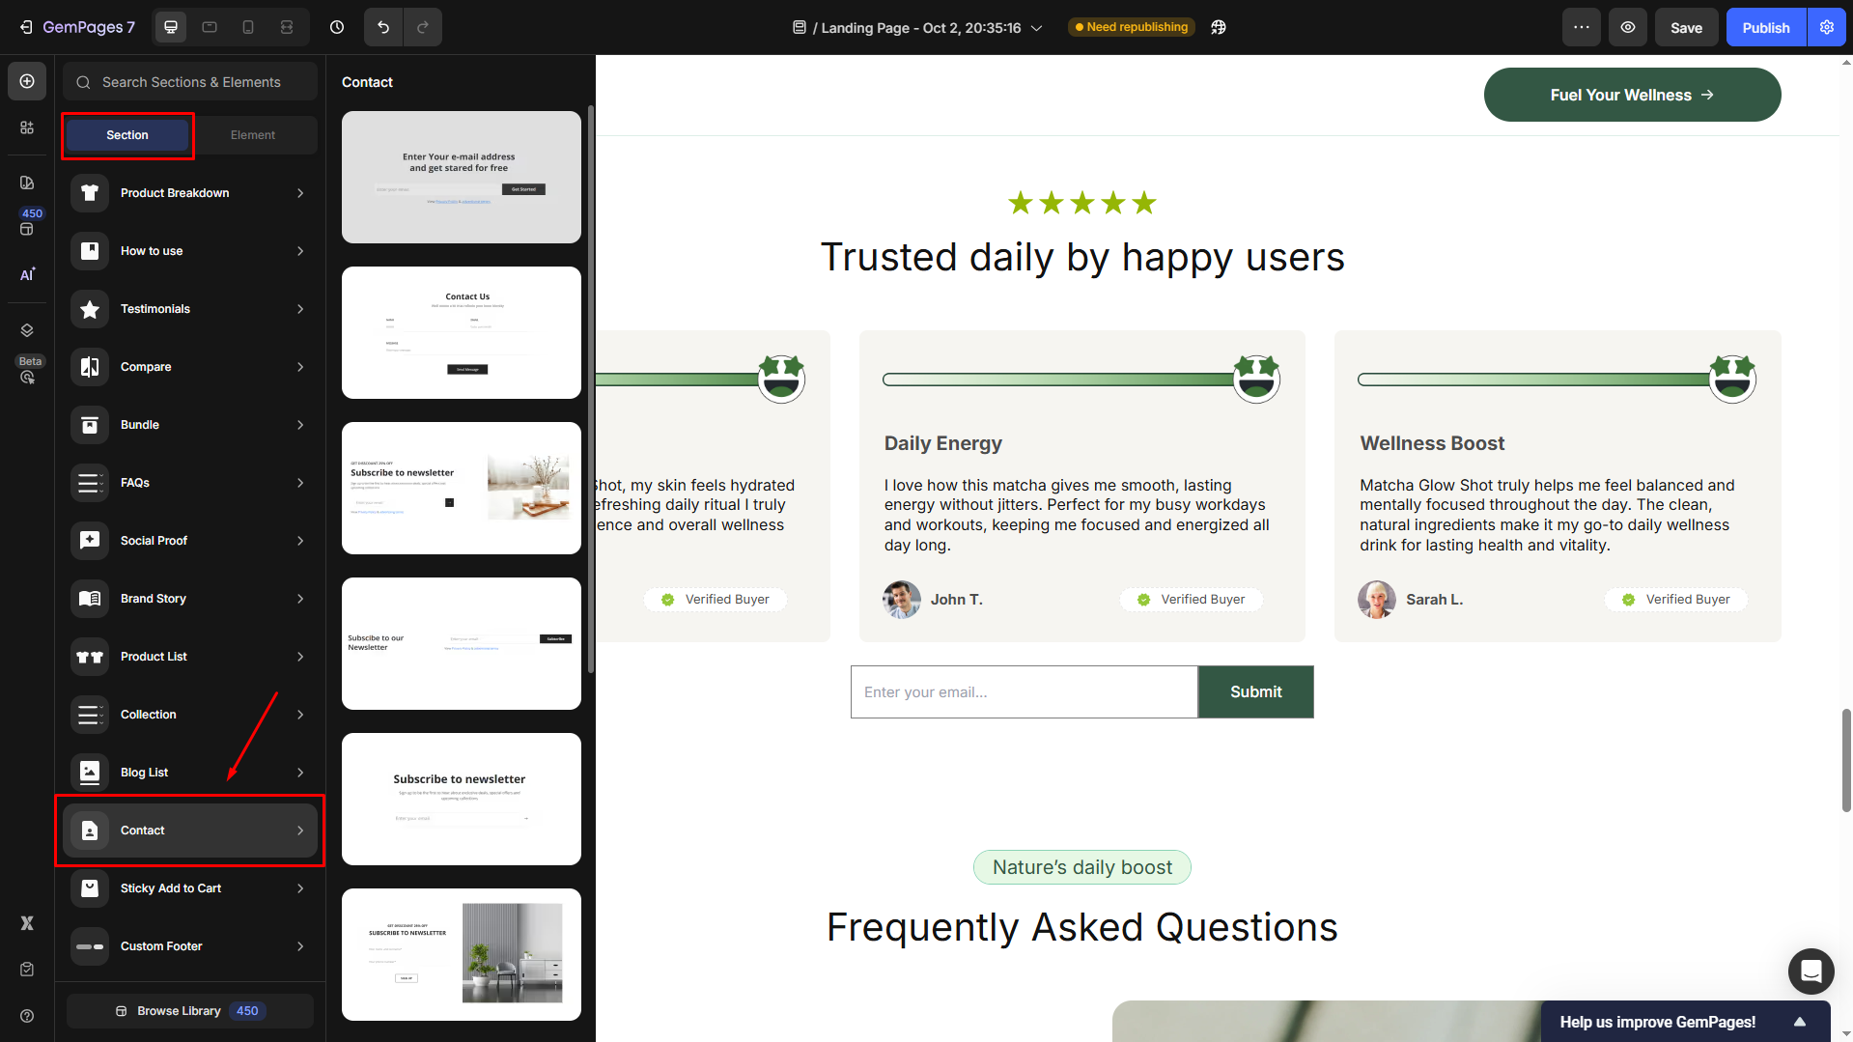Open version history clock icon
1853x1042 pixels.
tap(337, 27)
